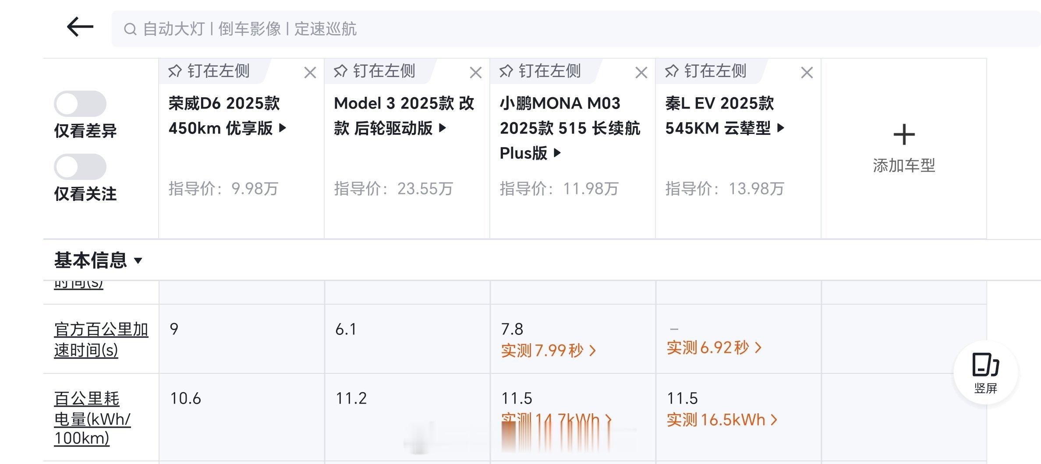
Task: Remove 小鹏MONA M03 from comparison
Action: (641, 73)
